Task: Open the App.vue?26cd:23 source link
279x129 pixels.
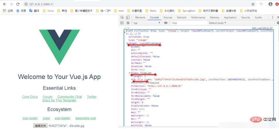Action: (x=262, y=28)
